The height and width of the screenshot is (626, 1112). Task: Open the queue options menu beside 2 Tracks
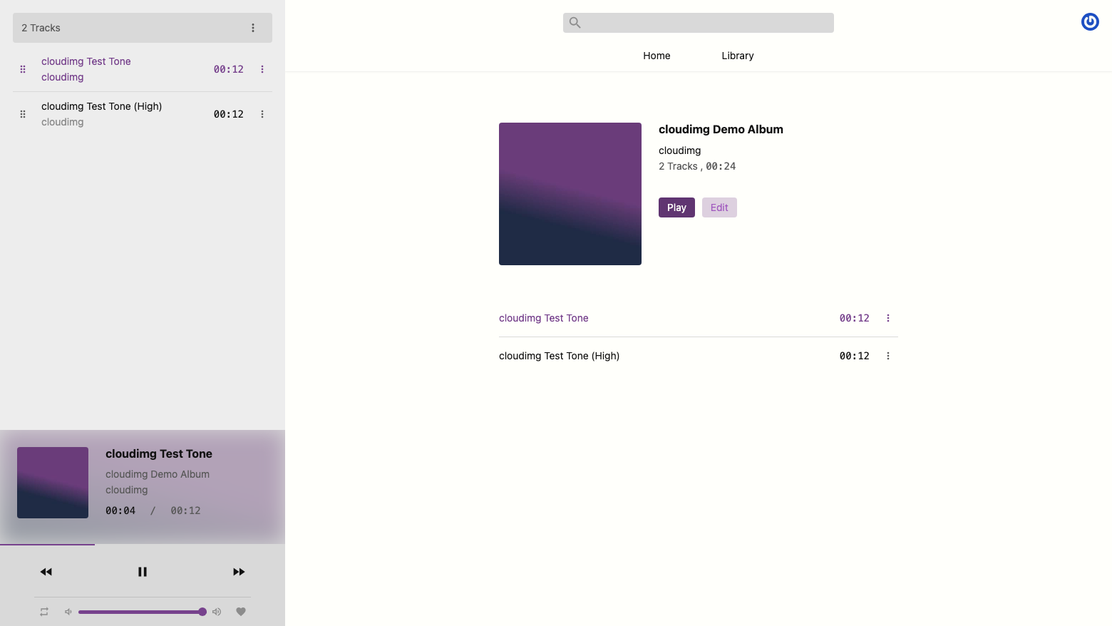[x=253, y=28]
